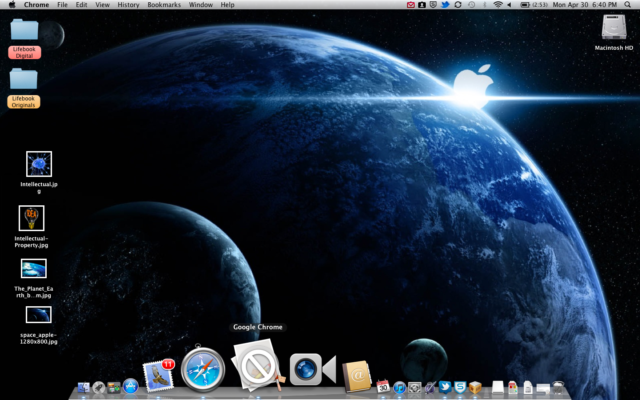640x400 pixels.
Task: Open the File menu
Action: click(x=62, y=5)
